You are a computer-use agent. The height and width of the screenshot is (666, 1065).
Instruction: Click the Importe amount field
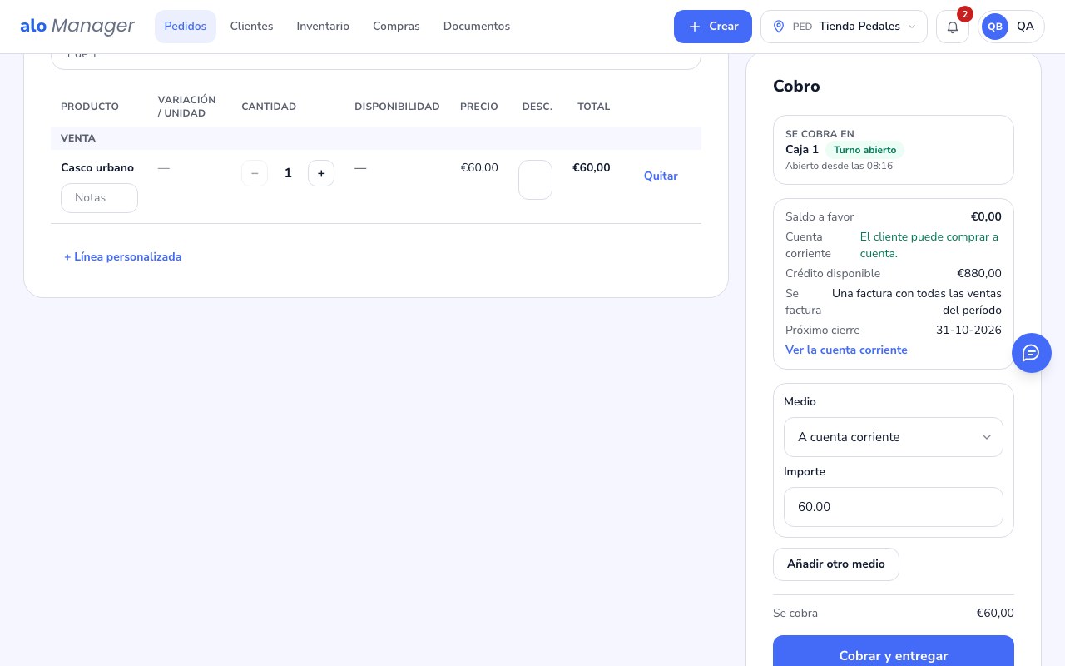coord(894,507)
